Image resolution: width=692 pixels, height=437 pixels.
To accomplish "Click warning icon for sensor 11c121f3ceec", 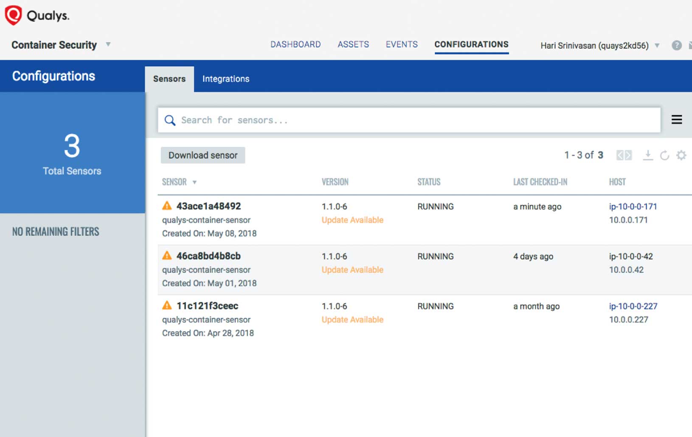I will tap(167, 305).
